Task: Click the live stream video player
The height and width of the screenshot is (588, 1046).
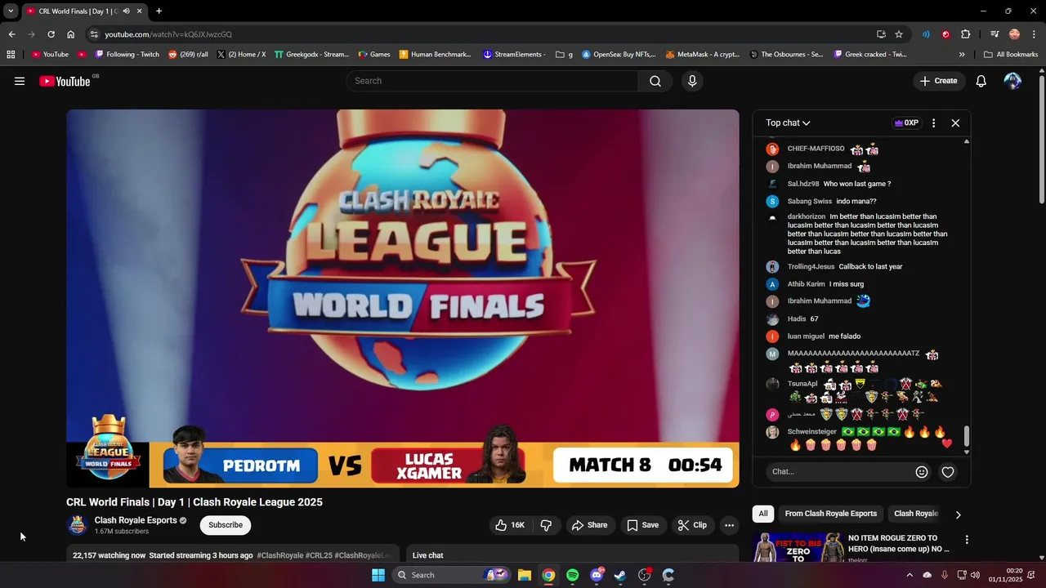Action: (403, 298)
